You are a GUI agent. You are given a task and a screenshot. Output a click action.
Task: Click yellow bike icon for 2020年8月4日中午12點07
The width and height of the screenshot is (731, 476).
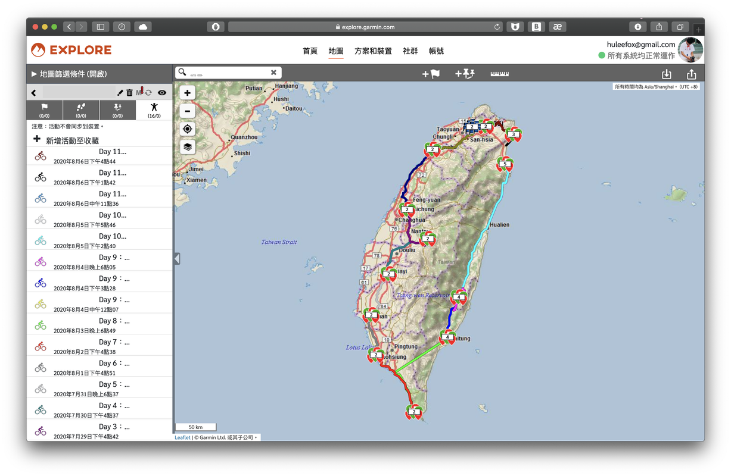coord(41,304)
